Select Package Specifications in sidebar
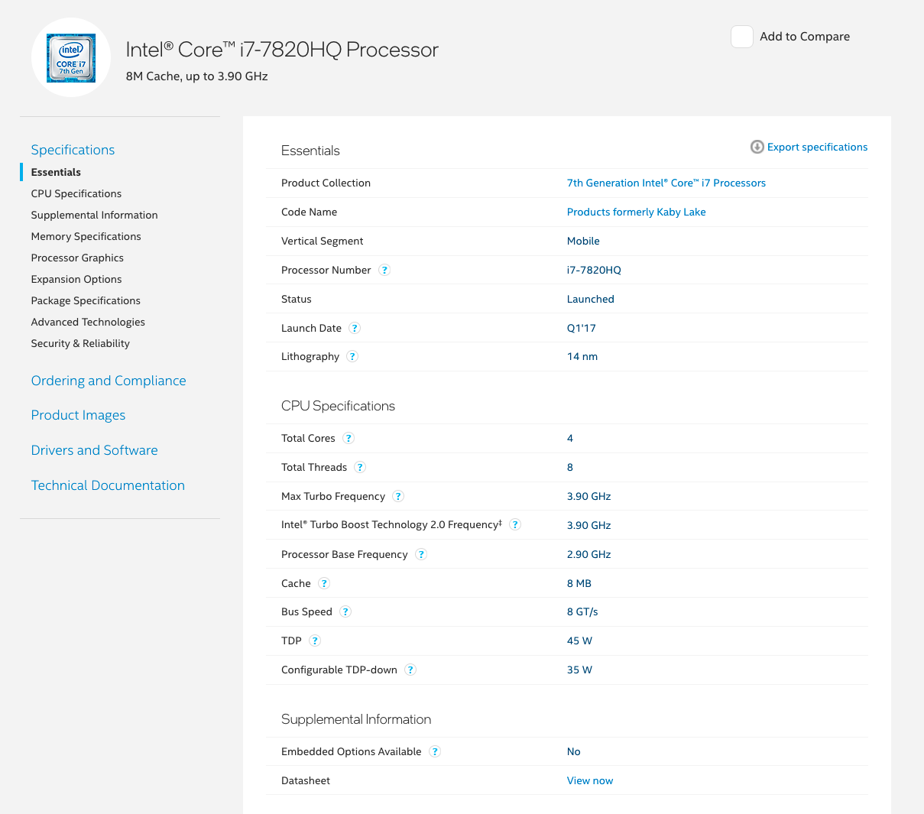This screenshot has width=924, height=814. coord(86,300)
